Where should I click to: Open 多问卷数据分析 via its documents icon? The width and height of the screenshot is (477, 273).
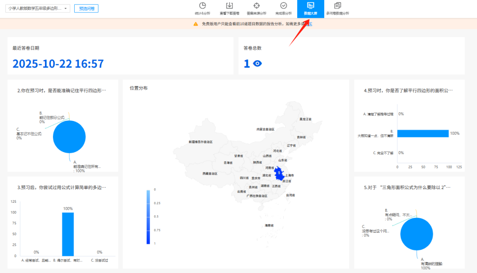337,6
